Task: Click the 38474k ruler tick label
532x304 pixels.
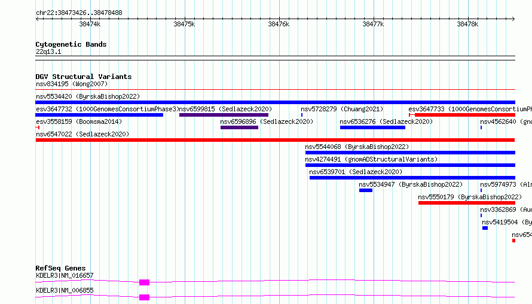Action: [x=90, y=24]
